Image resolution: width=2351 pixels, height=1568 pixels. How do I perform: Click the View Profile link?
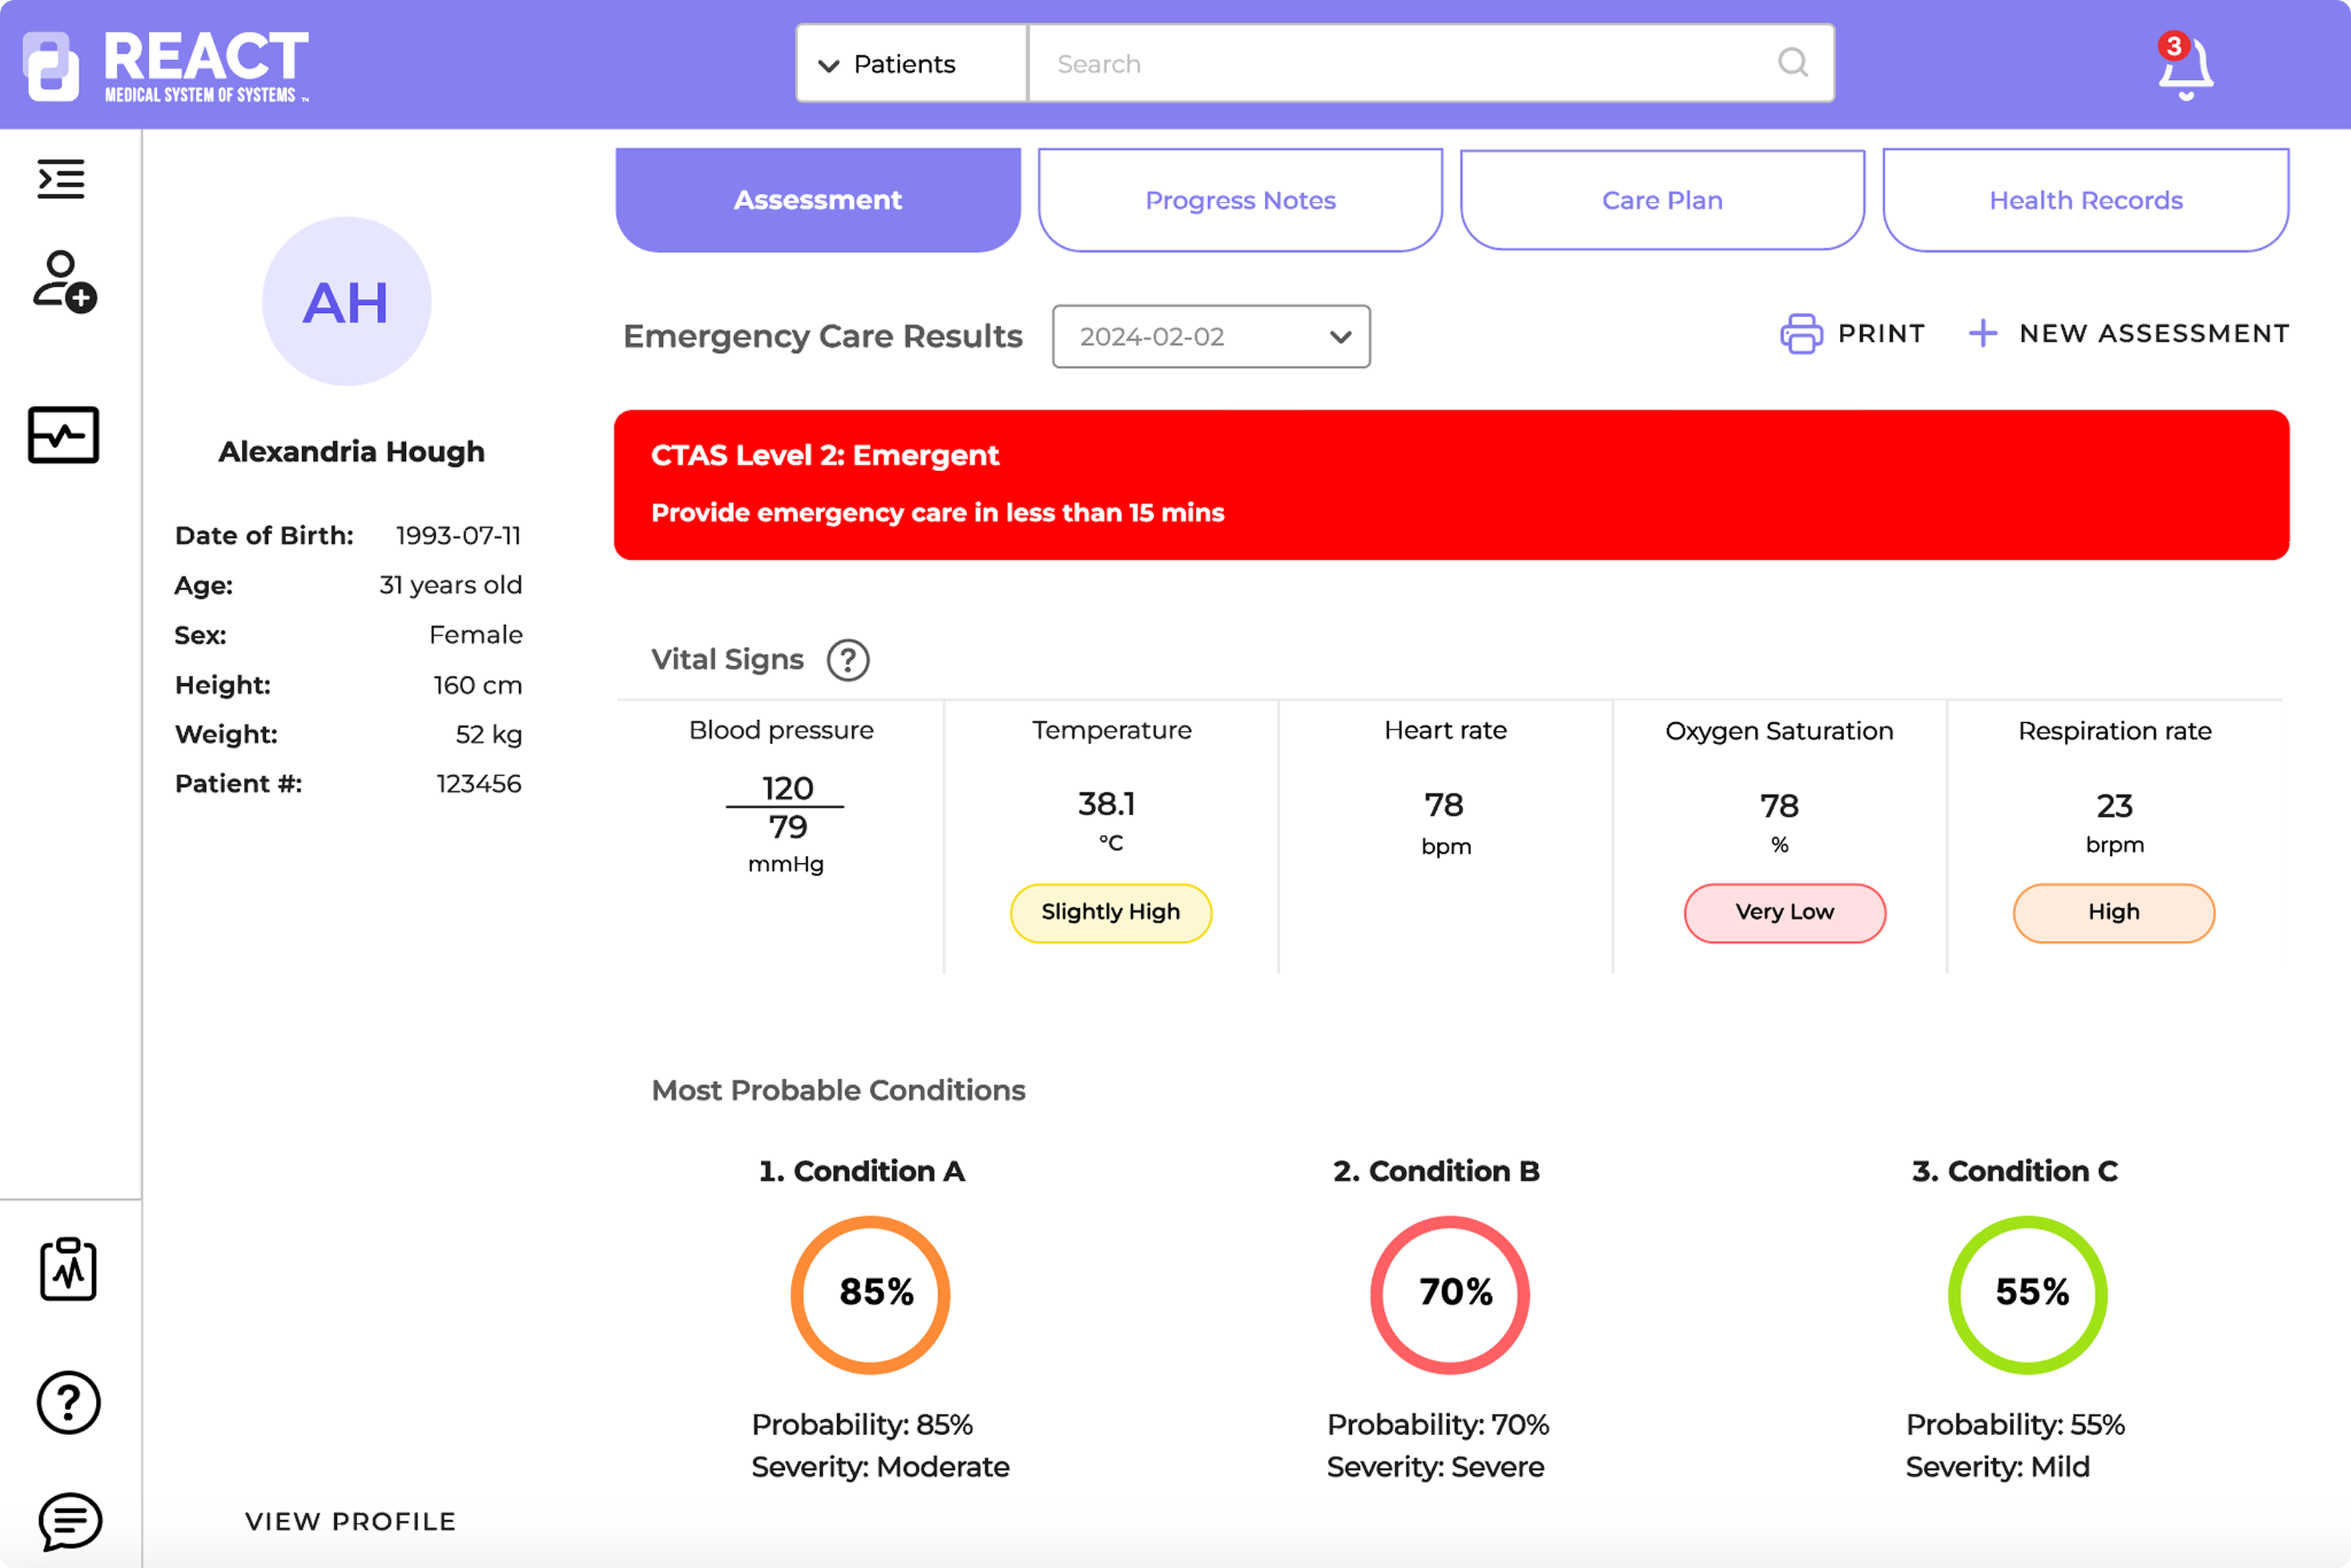(x=350, y=1521)
